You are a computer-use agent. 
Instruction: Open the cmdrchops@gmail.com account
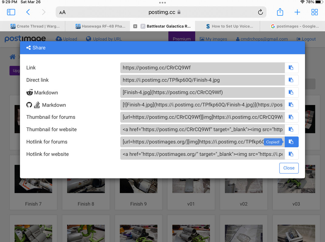262,39
